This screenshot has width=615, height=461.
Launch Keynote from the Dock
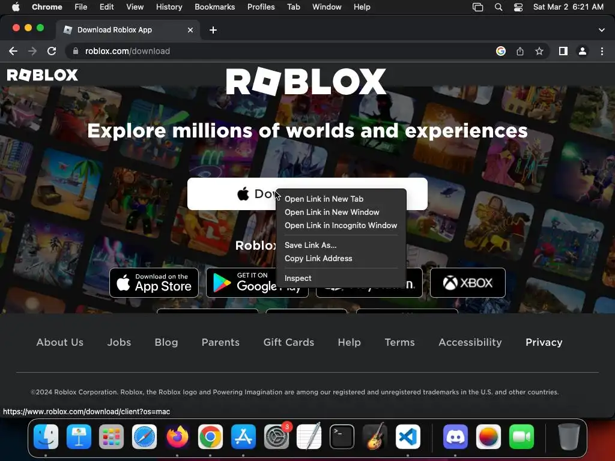coord(79,437)
